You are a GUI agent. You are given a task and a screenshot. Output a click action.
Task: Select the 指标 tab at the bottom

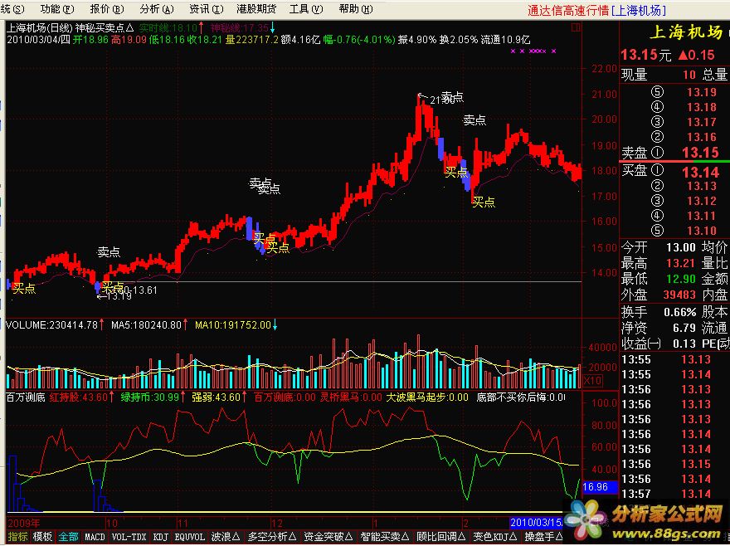coord(17,537)
